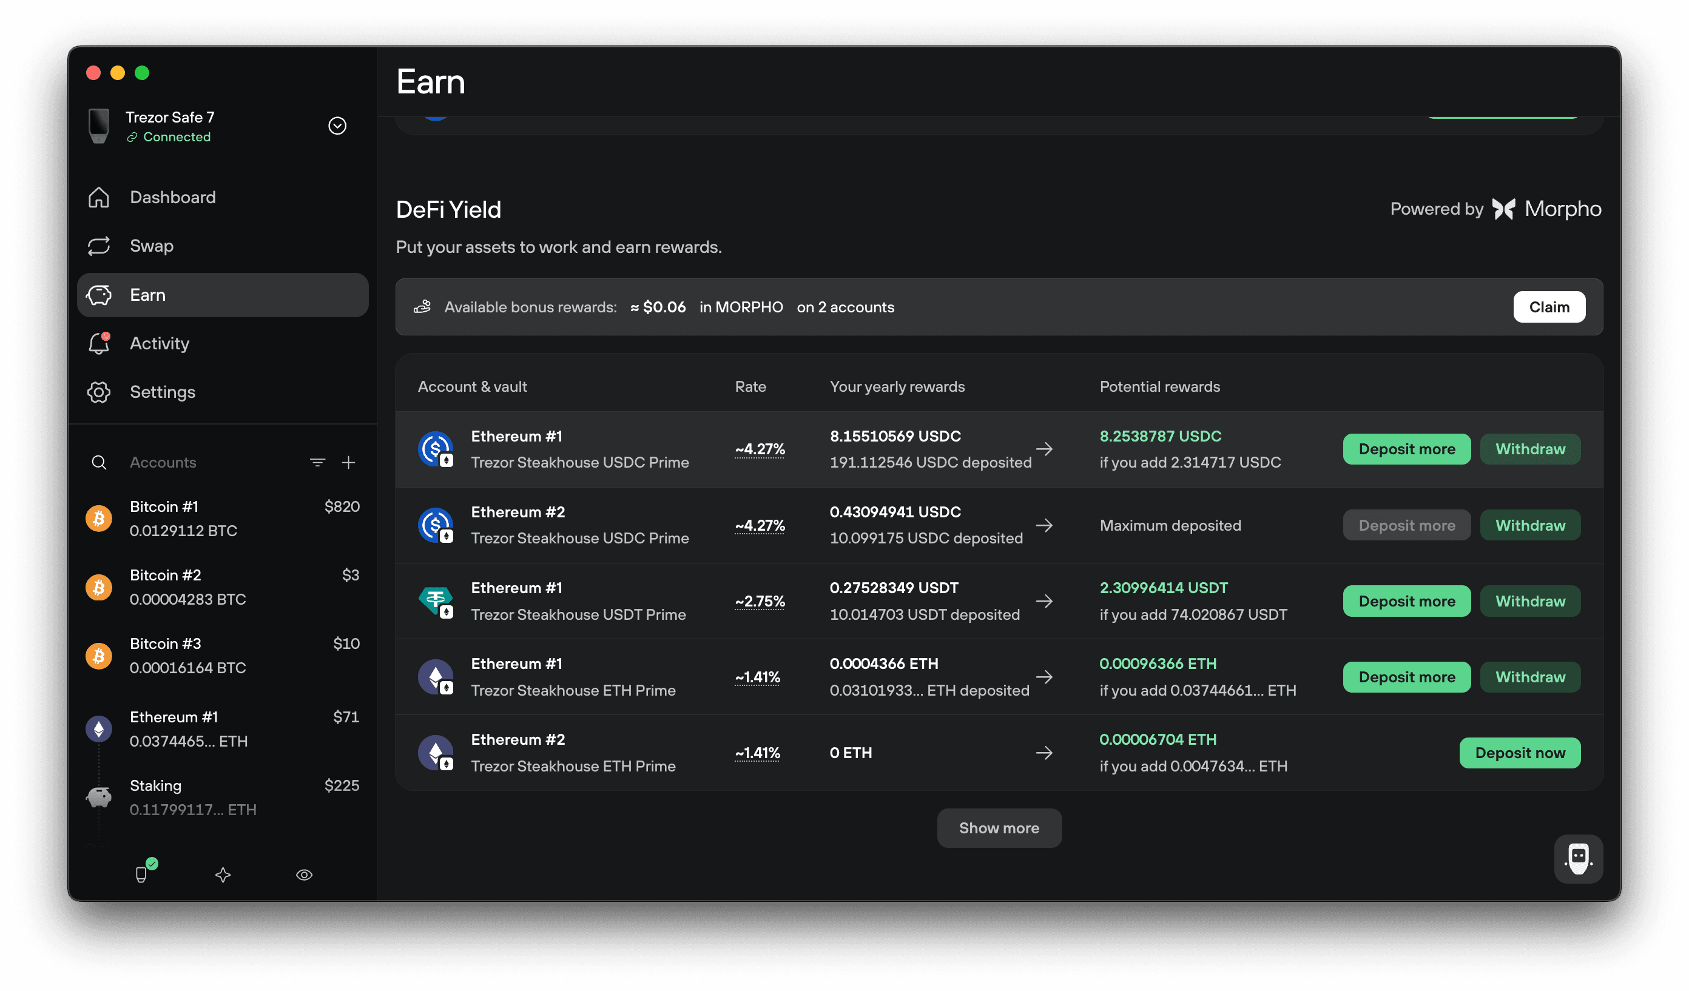Click the bonus rewards hand coin icon

point(422,307)
